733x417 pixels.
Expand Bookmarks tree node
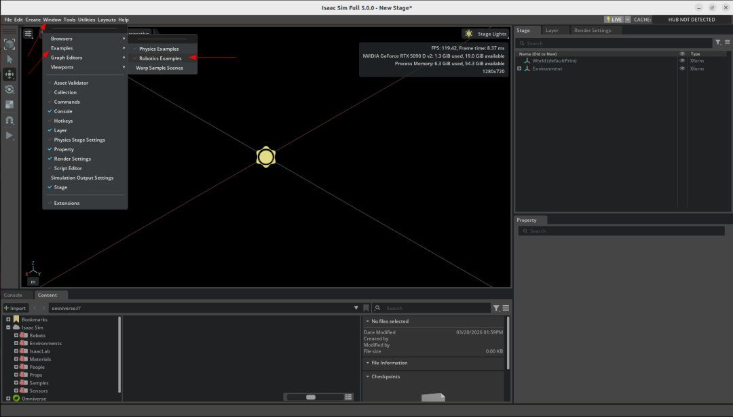pyautogui.click(x=8, y=319)
